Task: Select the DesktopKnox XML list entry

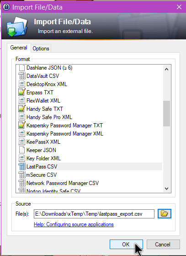Action: [47, 84]
